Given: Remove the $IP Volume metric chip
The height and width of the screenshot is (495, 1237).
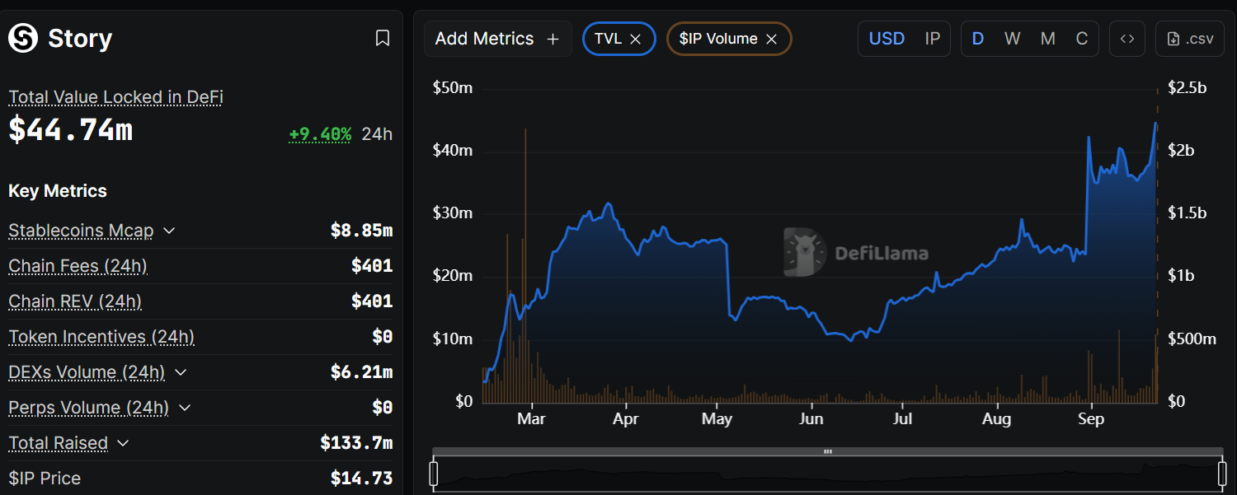Looking at the screenshot, I should tap(772, 39).
